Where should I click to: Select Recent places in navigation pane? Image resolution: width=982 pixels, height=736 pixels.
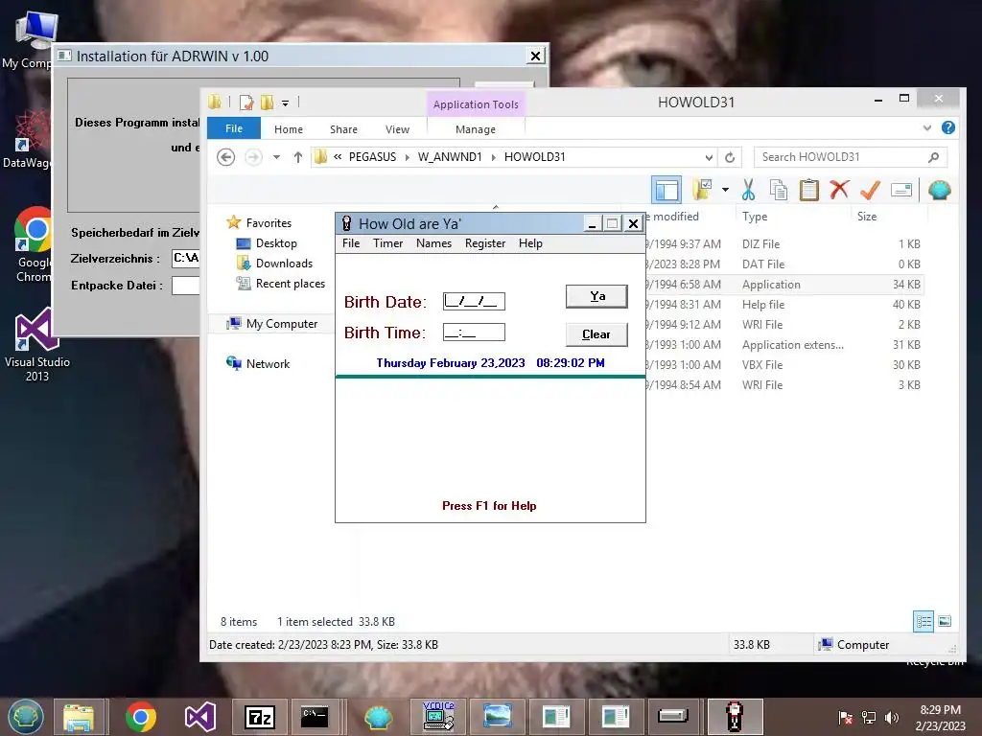[290, 284]
